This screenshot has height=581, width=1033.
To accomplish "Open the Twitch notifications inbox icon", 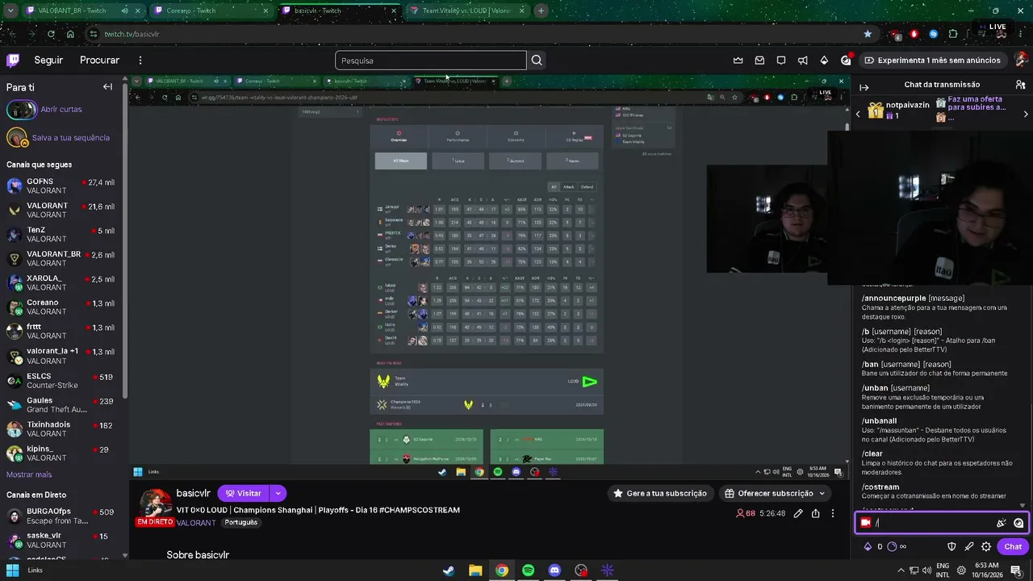I will click(x=759, y=60).
